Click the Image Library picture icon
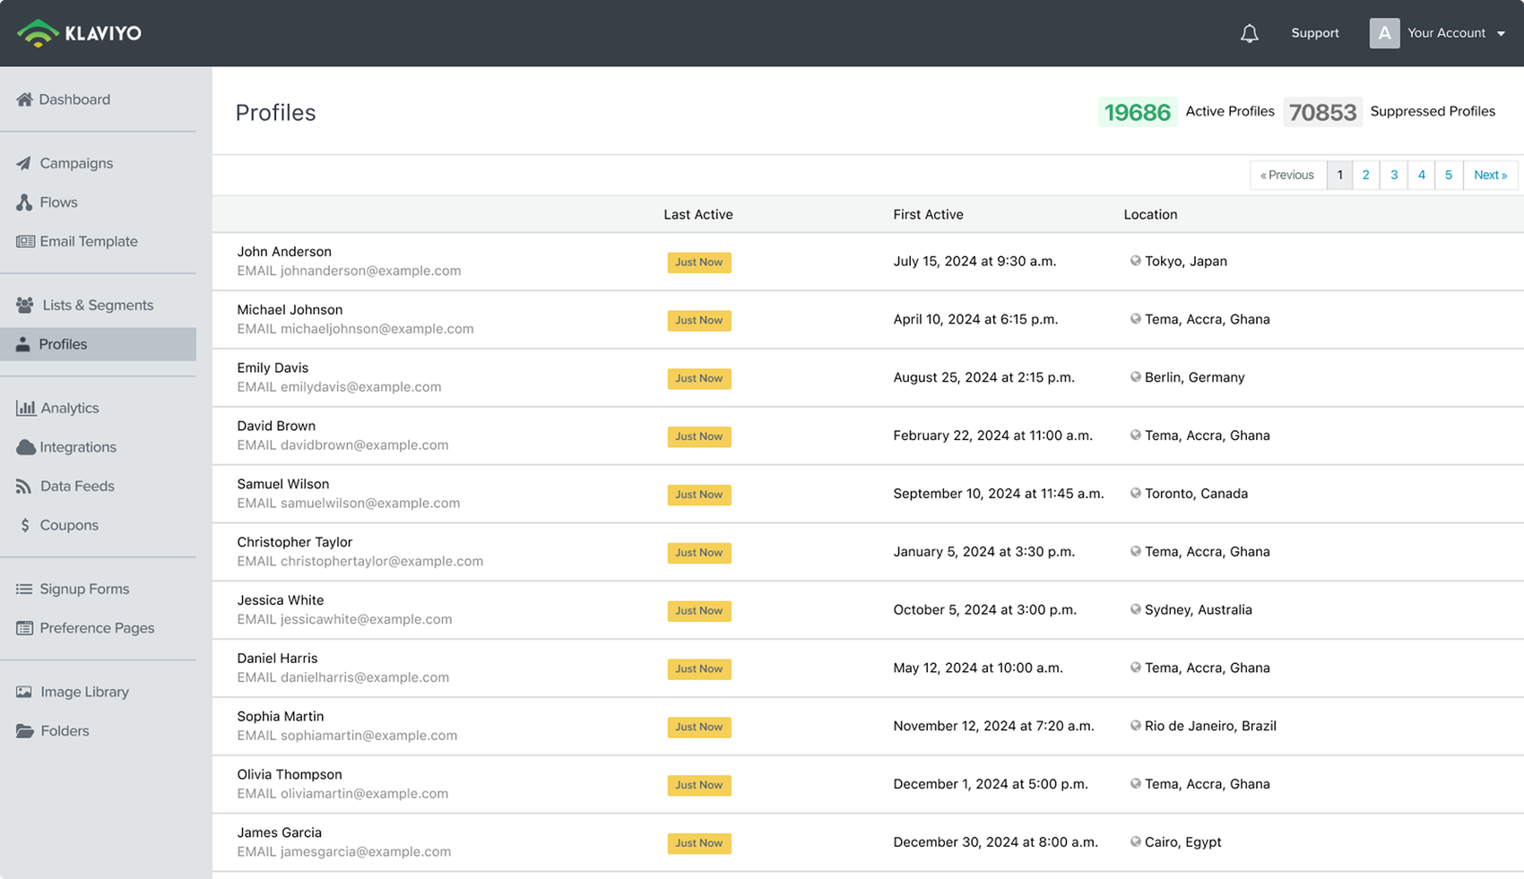This screenshot has height=879, width=1524. coord(24,692)
